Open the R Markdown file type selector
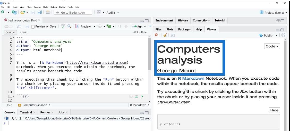The height and width of the screenshot is (131, 290). click(140, 105)
